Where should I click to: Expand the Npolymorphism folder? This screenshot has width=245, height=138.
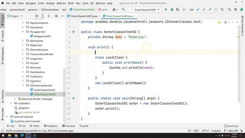tap(23, 23)
